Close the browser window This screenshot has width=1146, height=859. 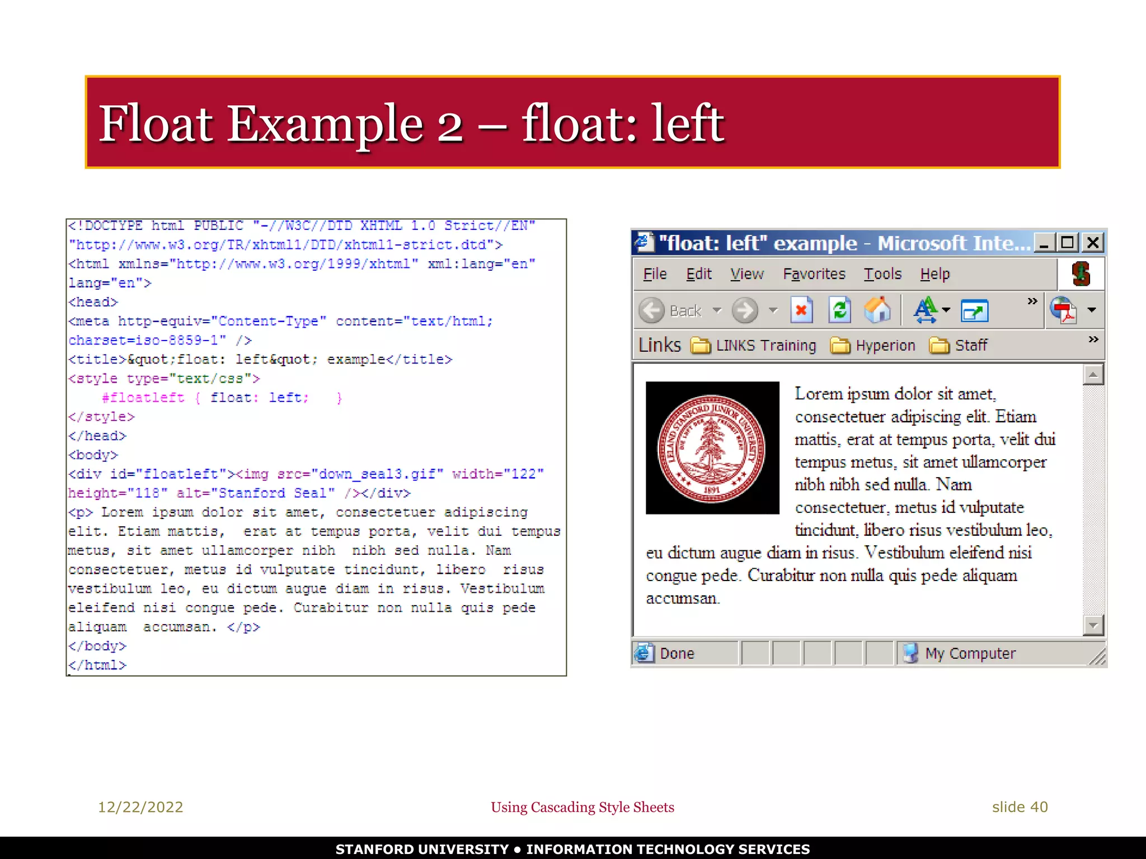point(1092,243)
